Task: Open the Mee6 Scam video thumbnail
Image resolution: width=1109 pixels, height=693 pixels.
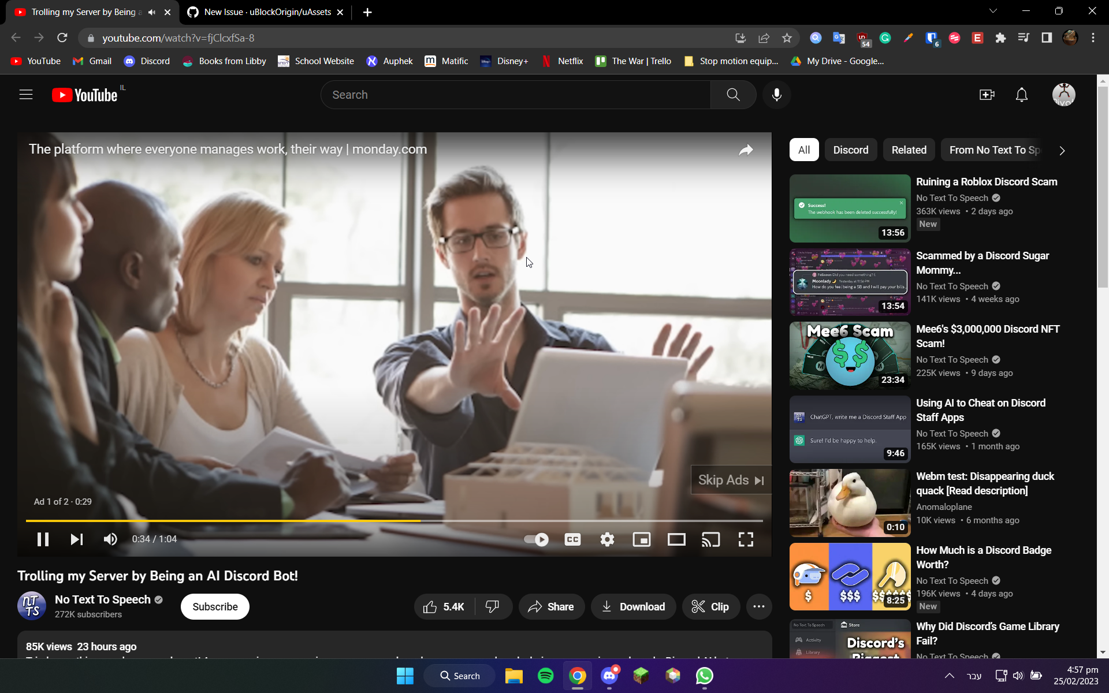Action: (849, 355)
